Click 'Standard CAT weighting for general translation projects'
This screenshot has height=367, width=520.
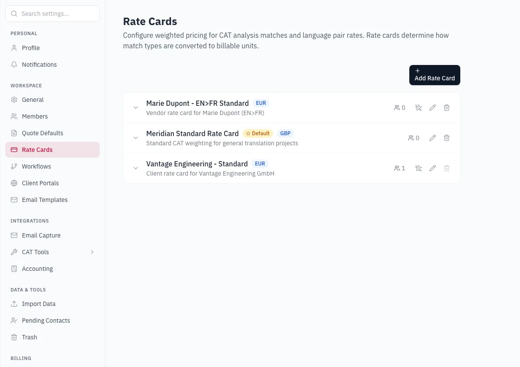222,143
